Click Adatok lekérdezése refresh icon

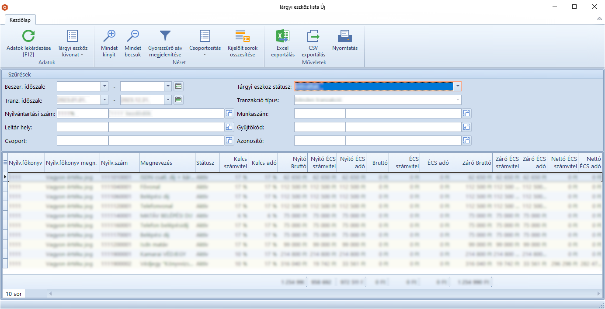coord(28,36)
